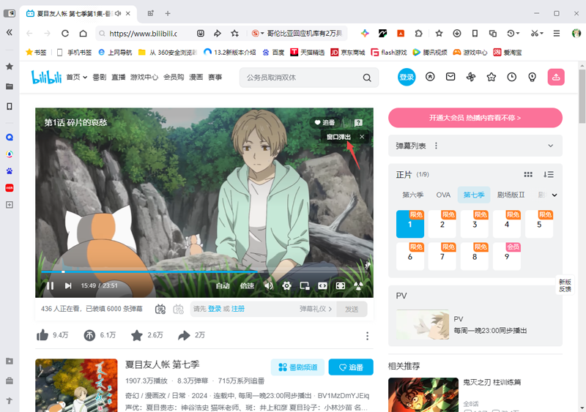Open the 百度 bookmark
The height and width of the screenshot is (412, 586).
(274, 52)
